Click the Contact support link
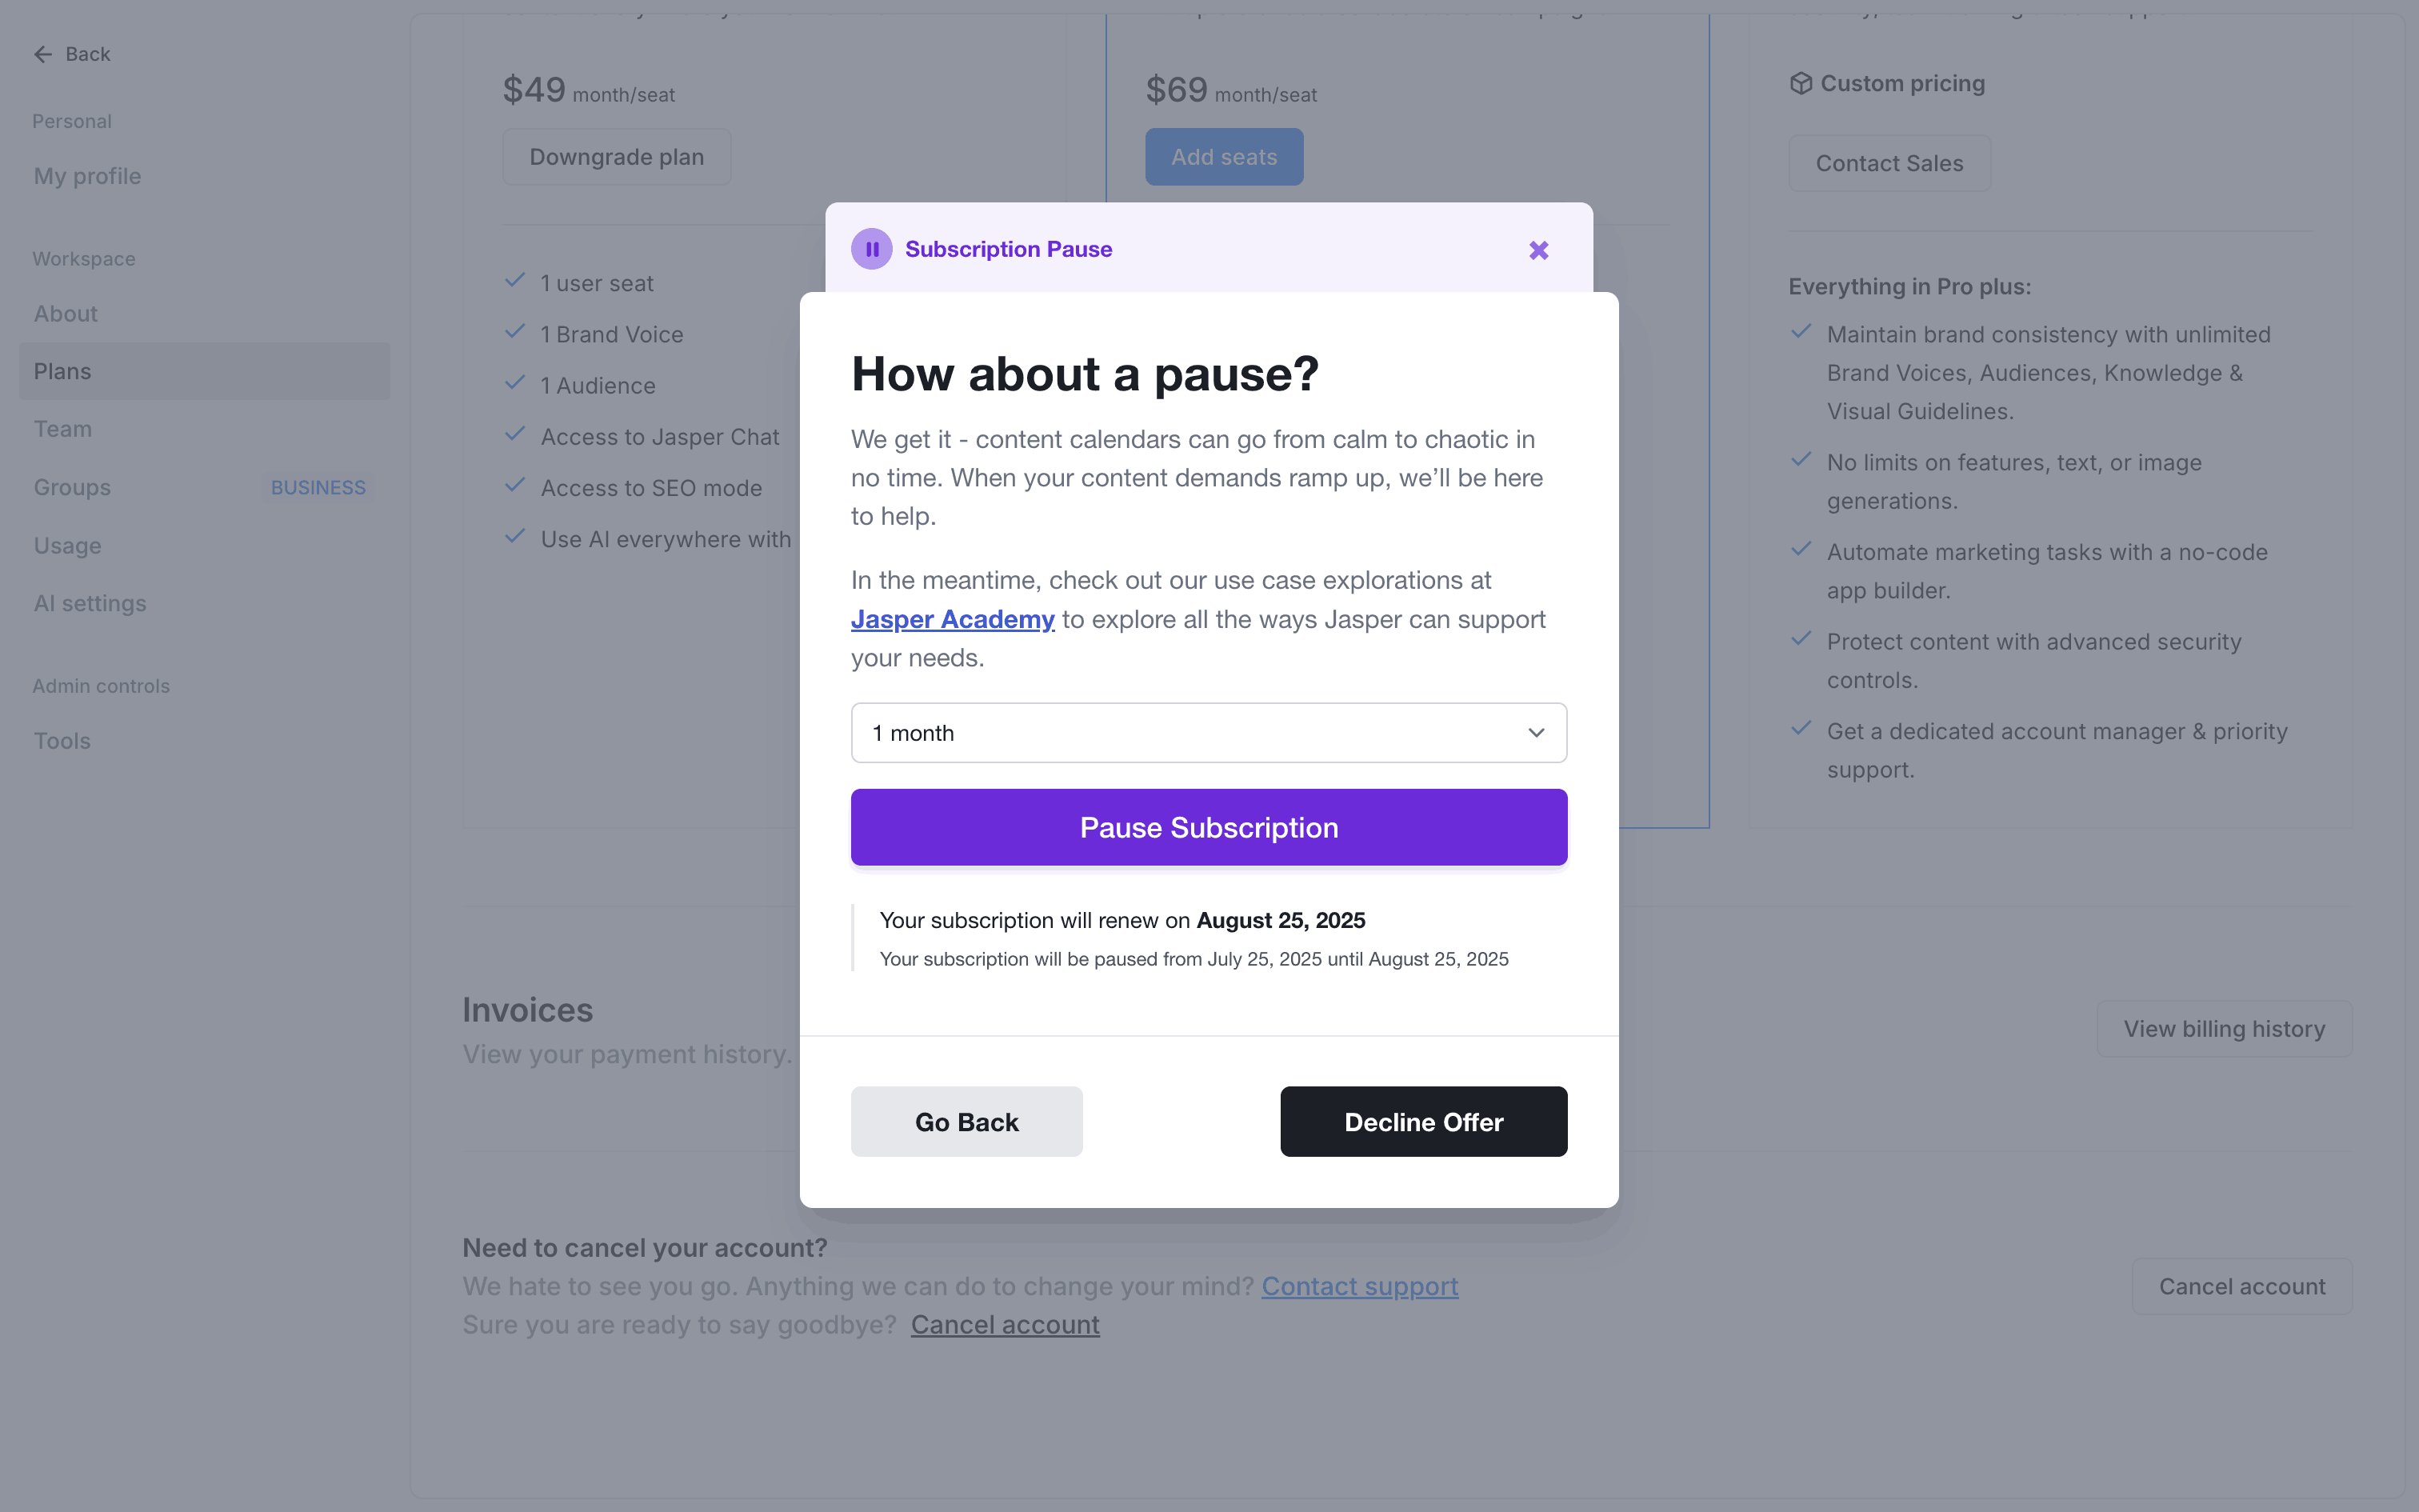The height and width of the screenshot is (1512, 2419). tap(1359, 1287)
